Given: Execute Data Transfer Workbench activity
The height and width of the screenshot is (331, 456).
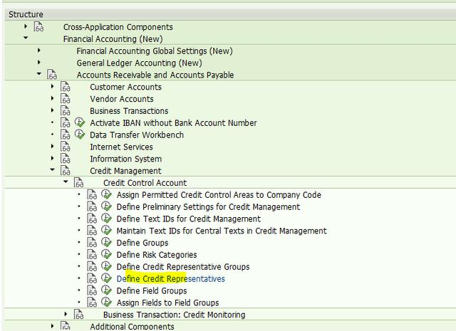Looking at the screenshot, I should point(79,135).
